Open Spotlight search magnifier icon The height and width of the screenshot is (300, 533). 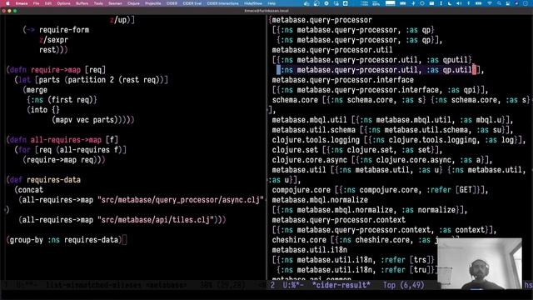coord(499,3)
